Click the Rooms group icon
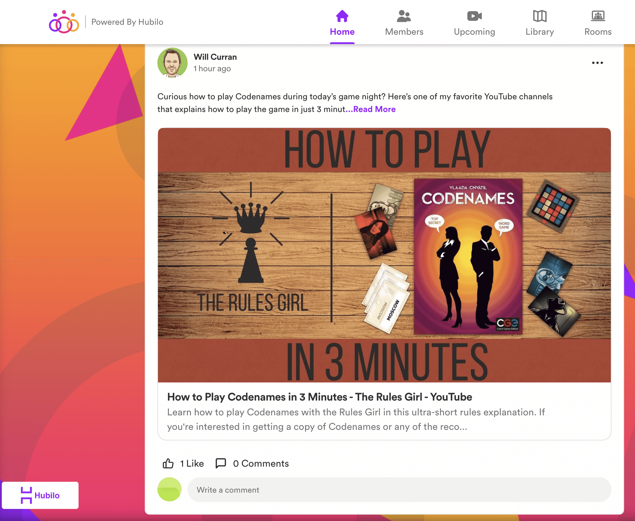 point(598,16)
